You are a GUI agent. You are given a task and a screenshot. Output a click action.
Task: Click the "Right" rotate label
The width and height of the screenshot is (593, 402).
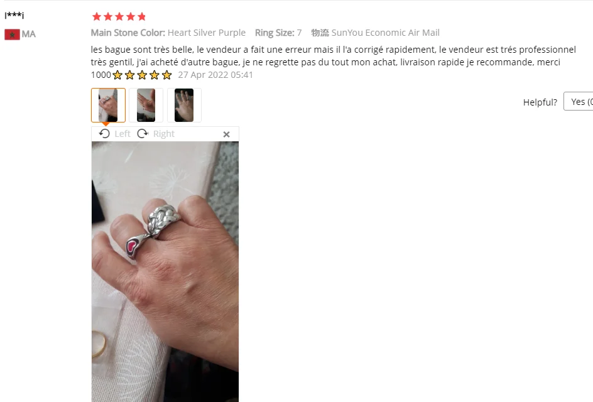[x=164, y=134]
